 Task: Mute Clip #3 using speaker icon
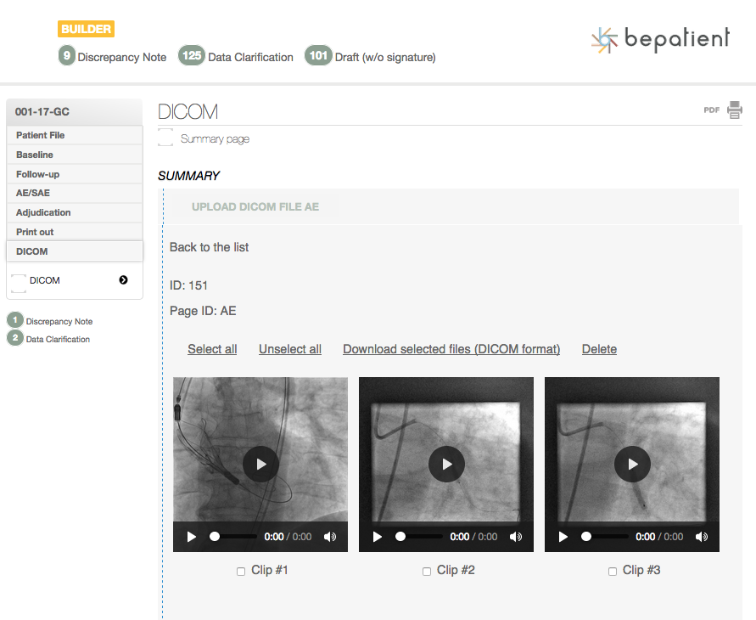point(702,537)
